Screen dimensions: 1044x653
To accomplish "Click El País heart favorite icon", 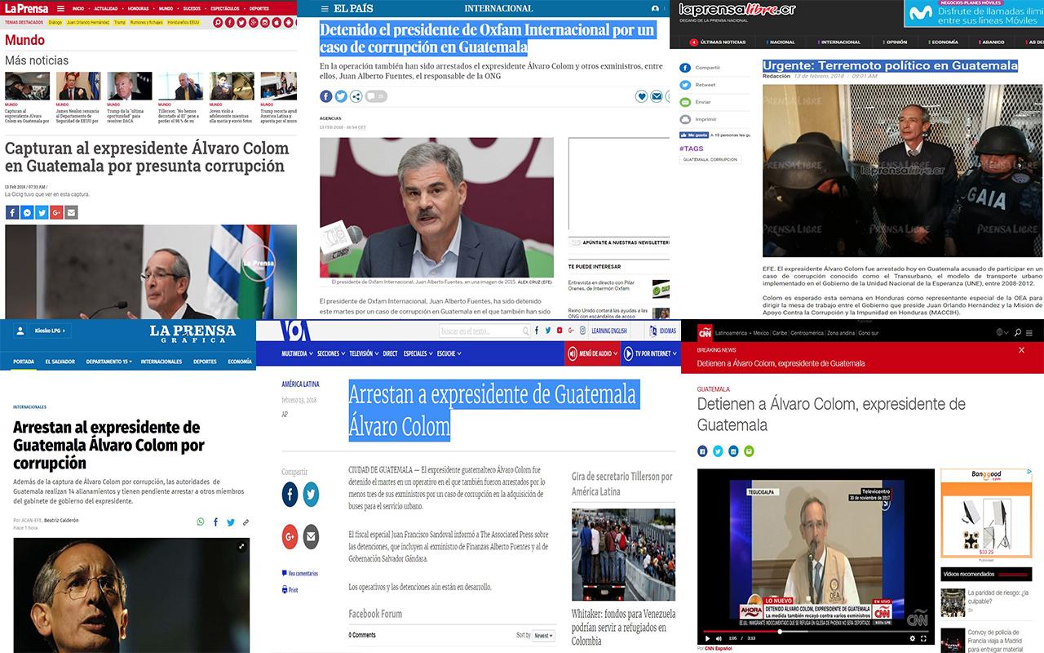I will pos(642,96).
